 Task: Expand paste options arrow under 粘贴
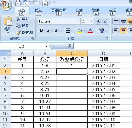(8, 33)
